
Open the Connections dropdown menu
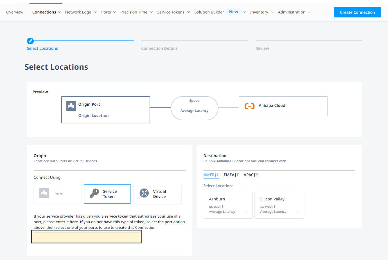[x=46, y=12]
